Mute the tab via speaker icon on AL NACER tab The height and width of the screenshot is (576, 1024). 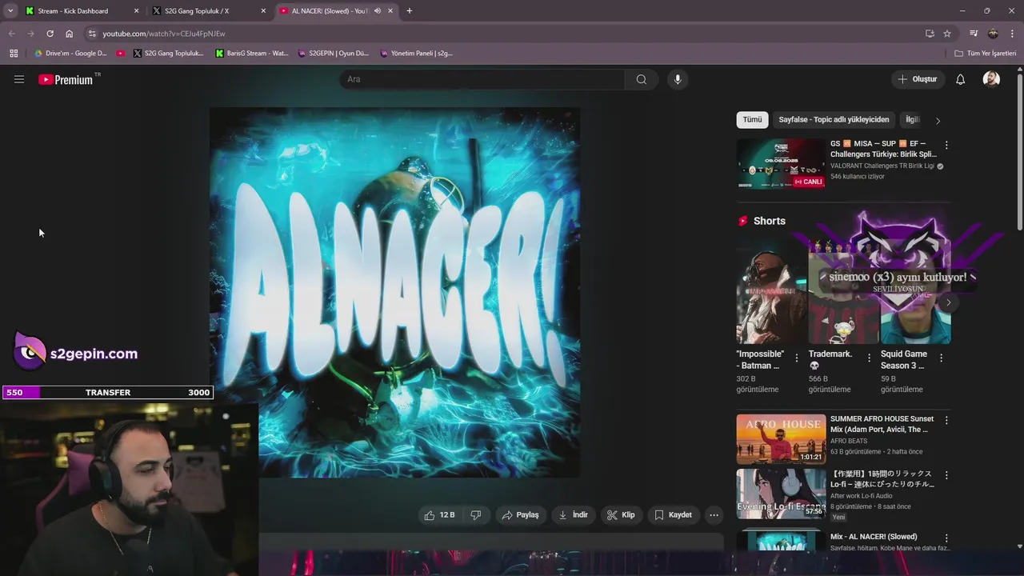[x=378, y=11]
